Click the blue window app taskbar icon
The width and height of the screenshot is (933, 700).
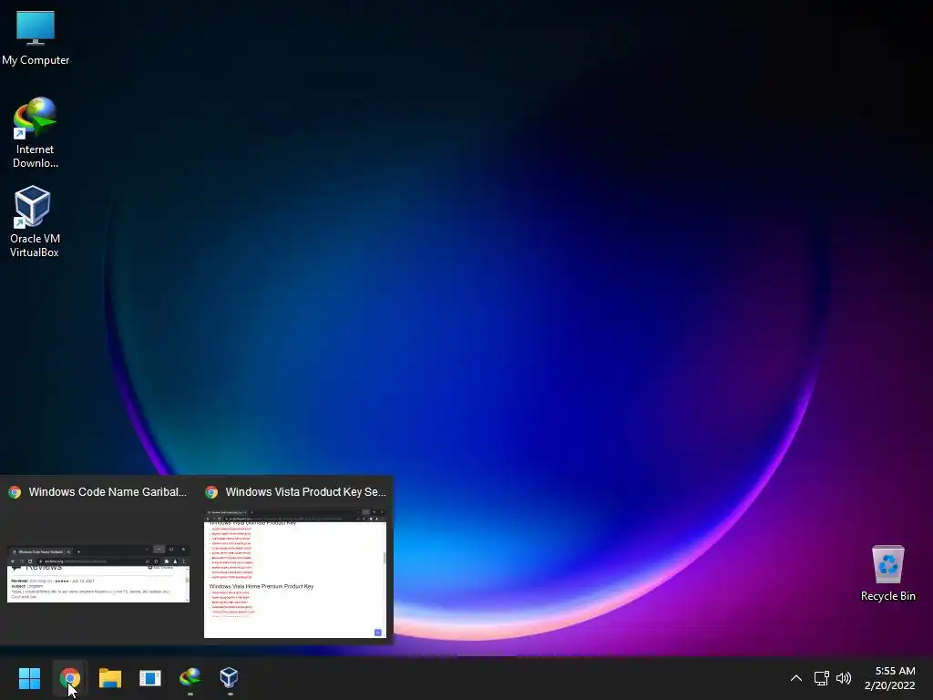[x=150, y=678]
